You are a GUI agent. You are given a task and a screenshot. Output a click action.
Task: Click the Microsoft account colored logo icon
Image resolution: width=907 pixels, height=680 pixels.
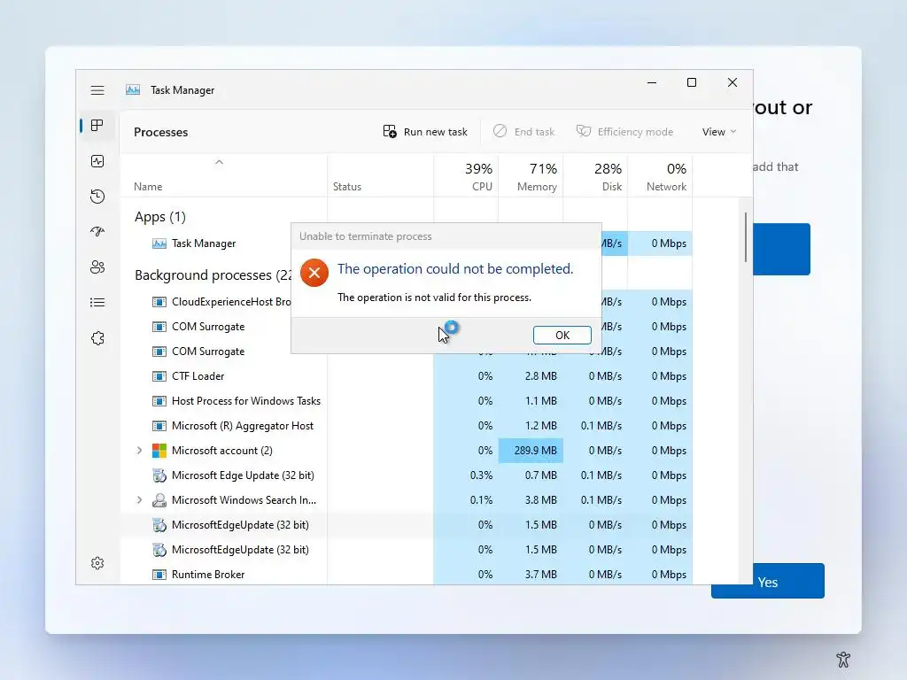click(159, 451)
